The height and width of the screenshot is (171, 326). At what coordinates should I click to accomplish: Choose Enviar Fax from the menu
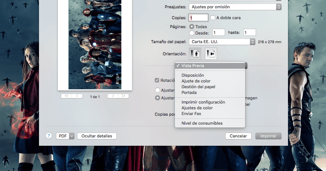210,114
